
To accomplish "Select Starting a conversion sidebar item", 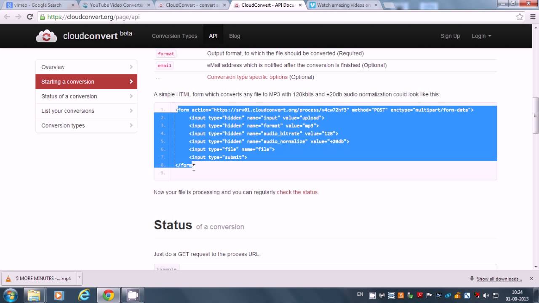I will tap(86, 82).
